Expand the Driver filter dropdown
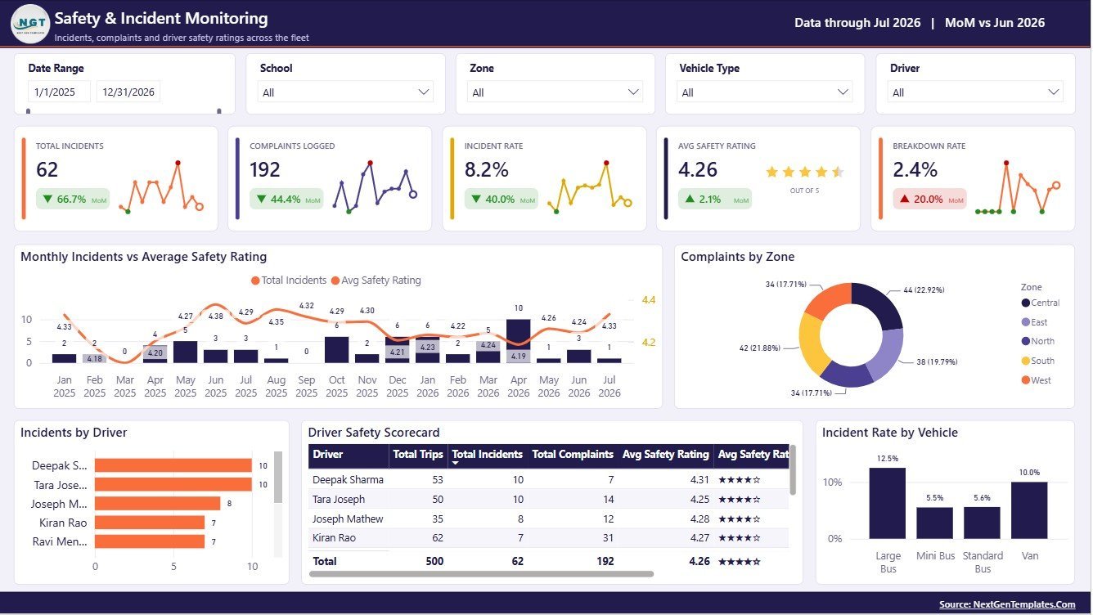1093x615 pixels. (976, 92)
